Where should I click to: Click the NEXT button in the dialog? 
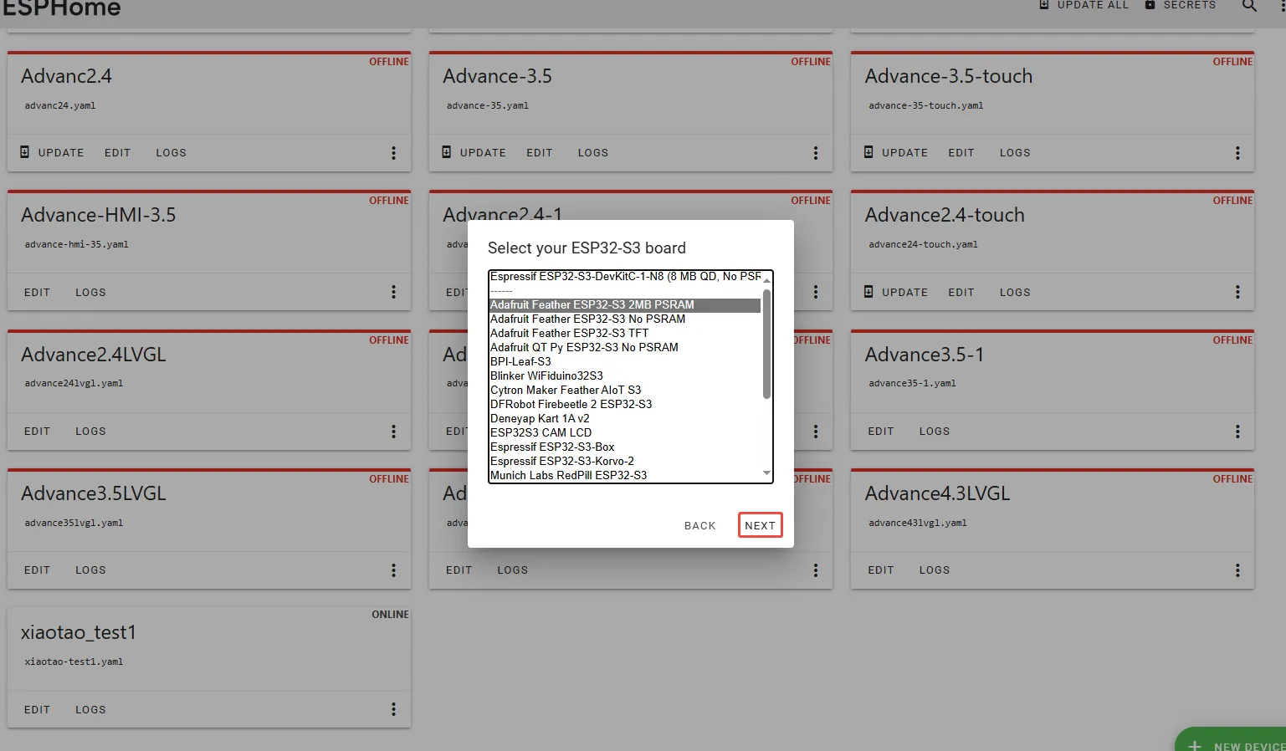point(761,525)
